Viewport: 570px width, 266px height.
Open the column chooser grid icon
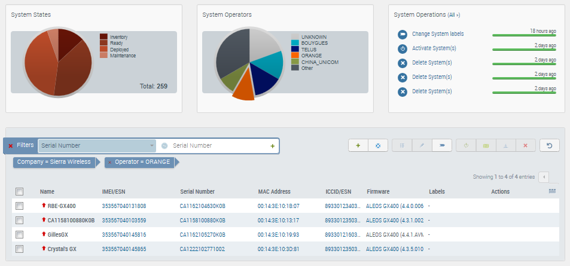pyautogui.click(x=551, y=191)
